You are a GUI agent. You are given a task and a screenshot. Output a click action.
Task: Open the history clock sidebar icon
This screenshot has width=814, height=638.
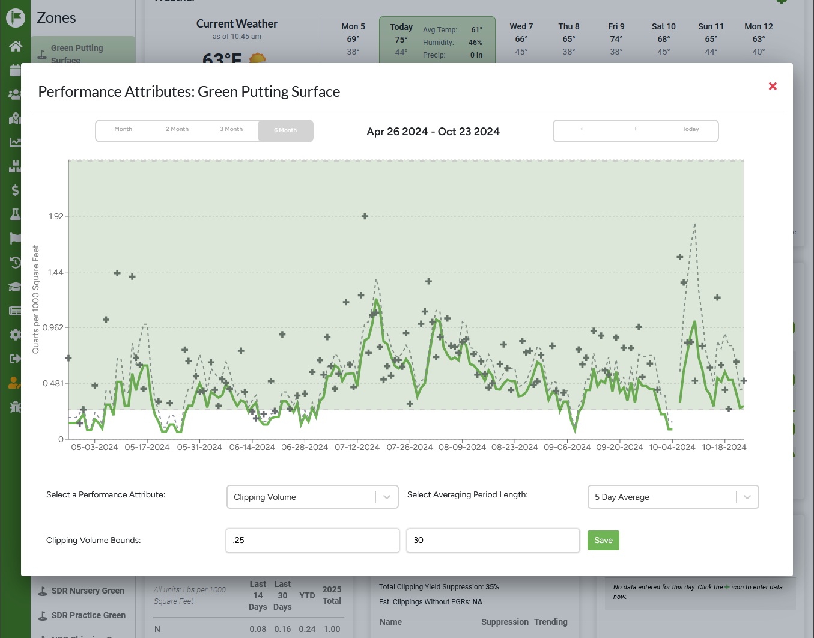click(16, 263)
